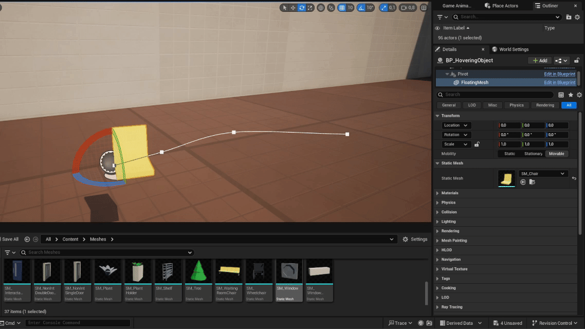Browse to SM_Chair in Content Browser

point(532,182)
